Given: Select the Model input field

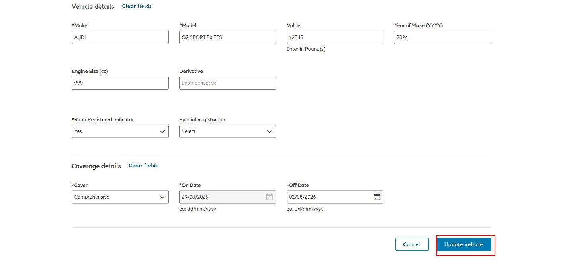Looking at the screenshot, I should pyautogui.click(x=228, y=37).
